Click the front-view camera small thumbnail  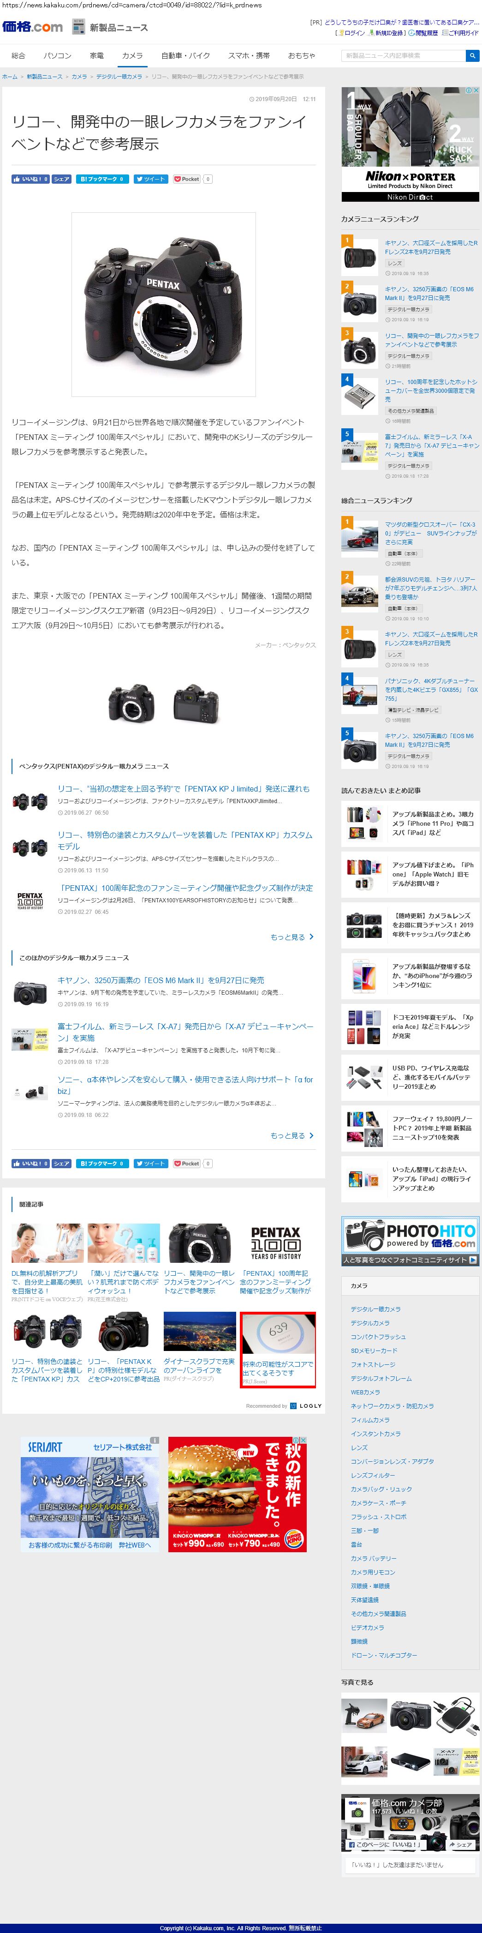131,702
